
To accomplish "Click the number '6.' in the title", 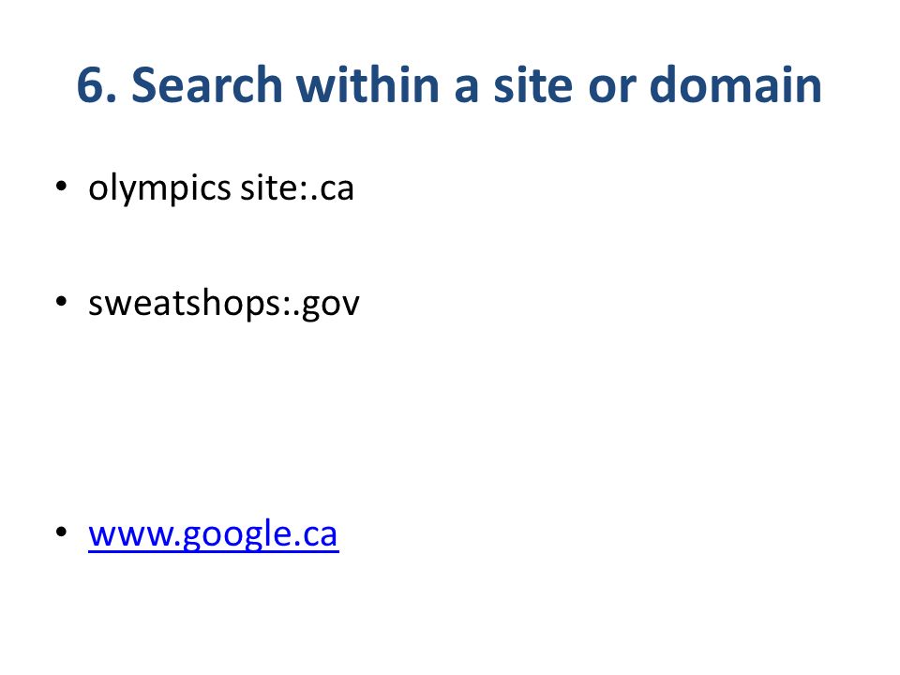I will [x=97, y=85].
